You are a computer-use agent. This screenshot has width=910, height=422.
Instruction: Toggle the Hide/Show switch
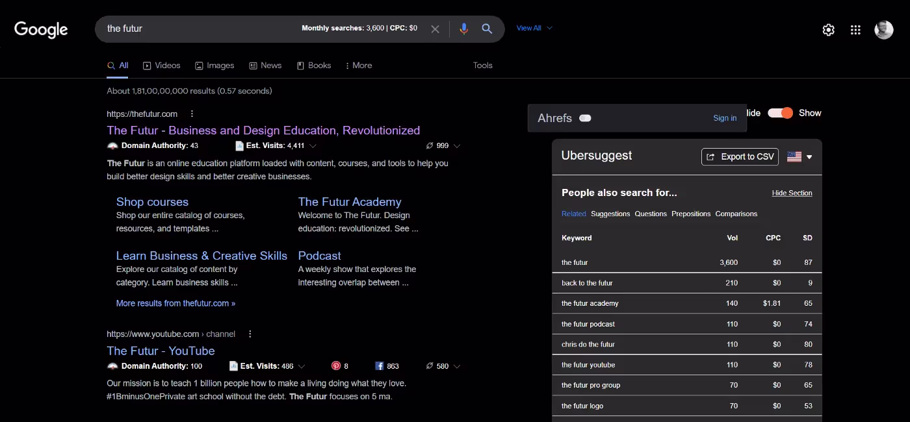click(780, 113)
